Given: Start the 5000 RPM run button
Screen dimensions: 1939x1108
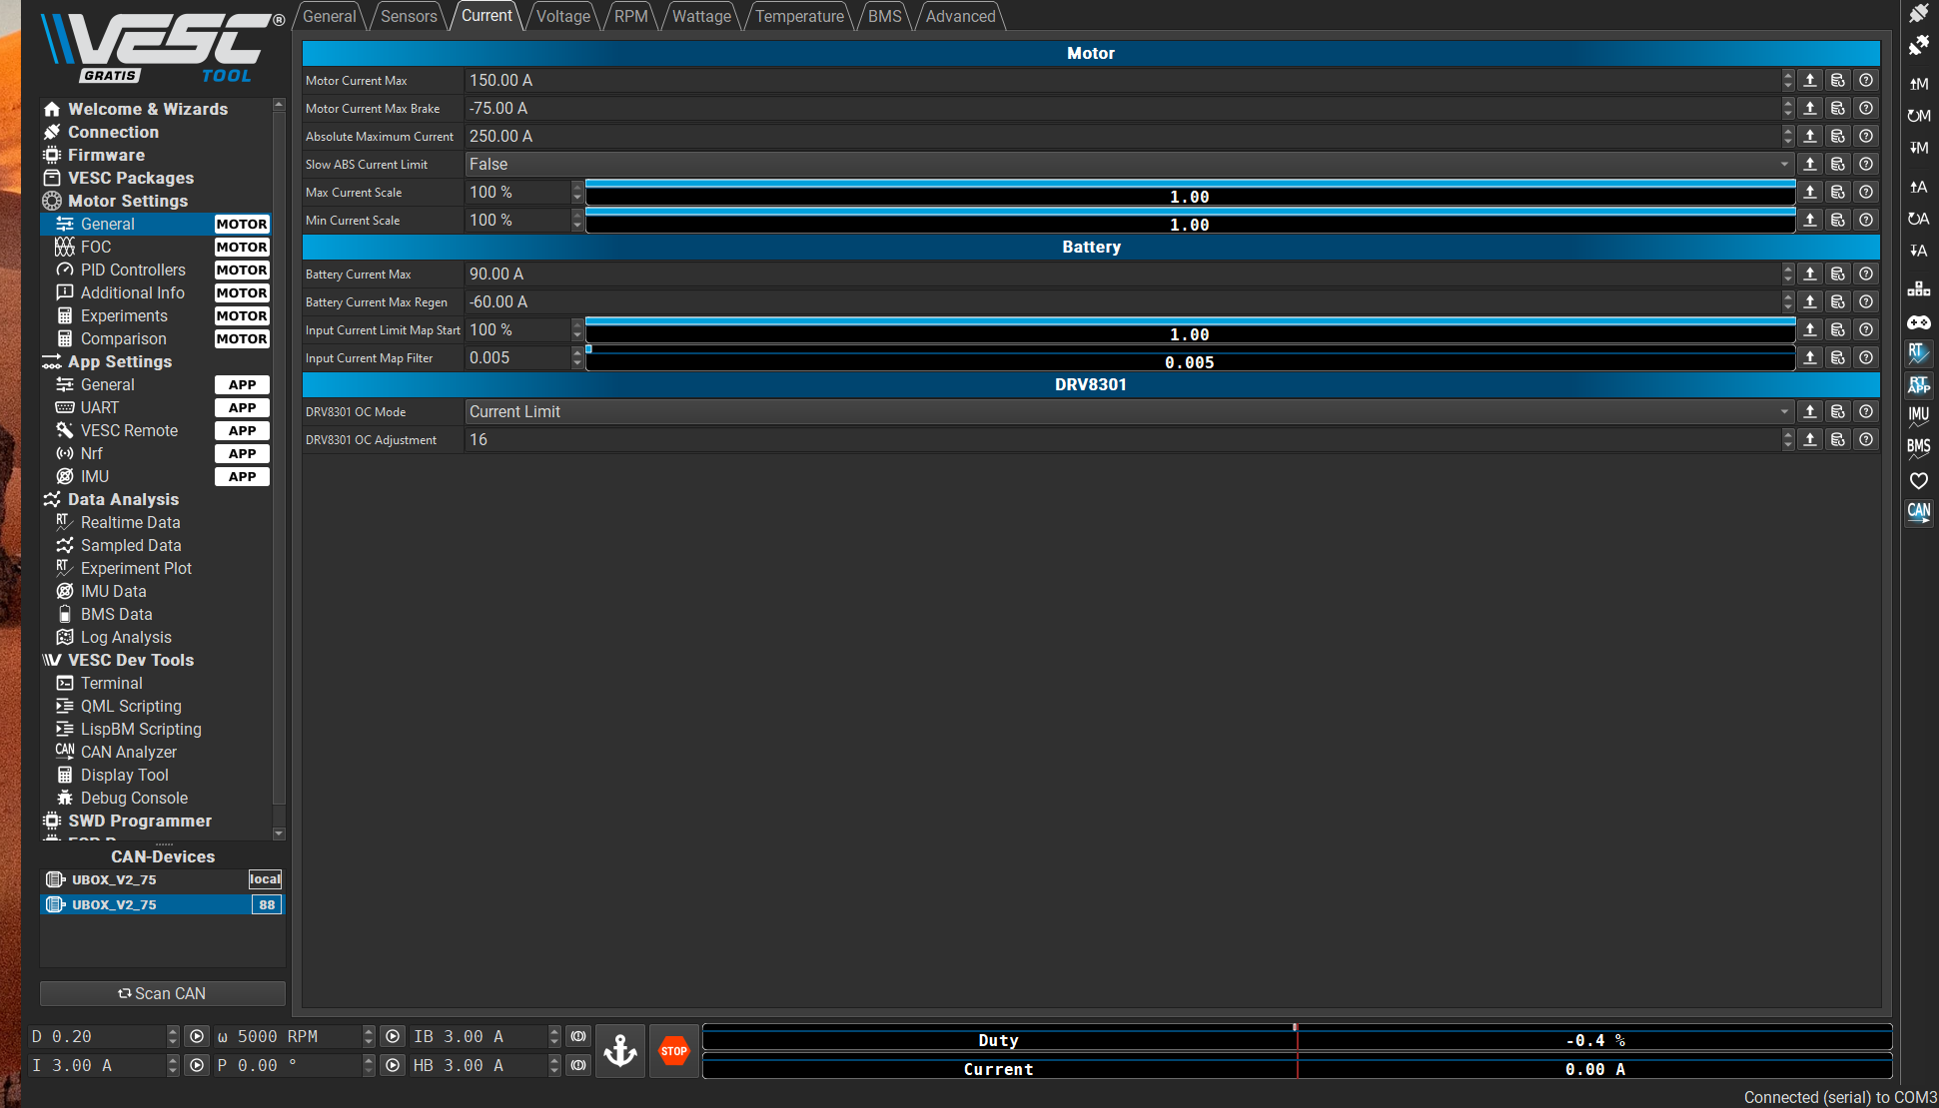Looking at the screenshot, I should (393, 1037).
